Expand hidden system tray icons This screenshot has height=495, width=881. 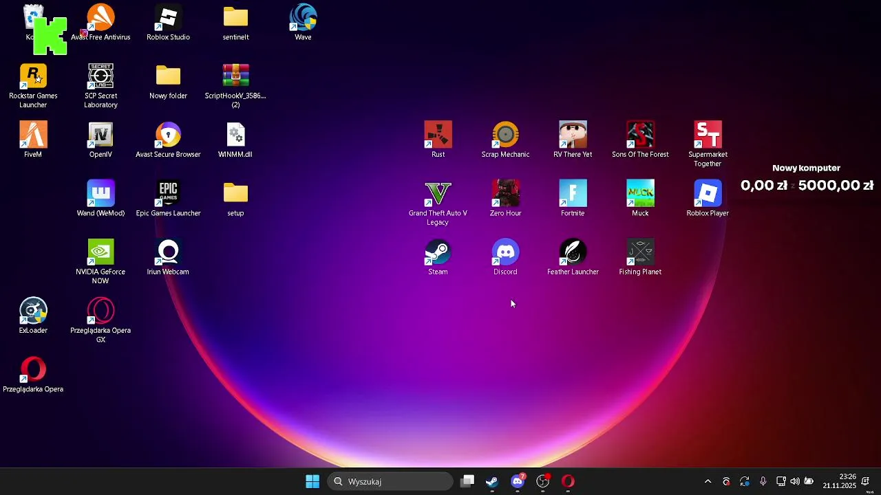[708, 481]
